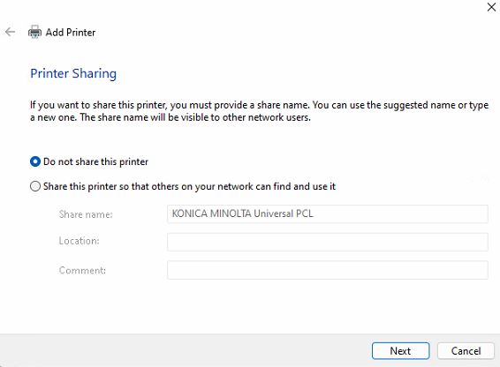
Task: Click the 'Add Printer' title text
Action: pos(71,32)
